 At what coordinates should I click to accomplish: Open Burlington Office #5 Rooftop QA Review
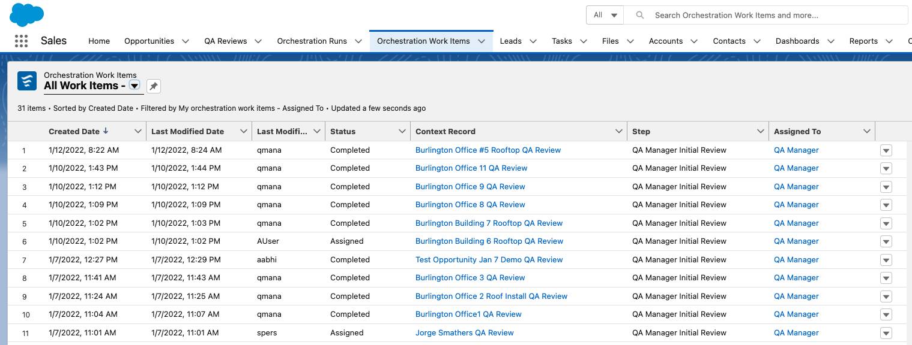click(488, 150)
